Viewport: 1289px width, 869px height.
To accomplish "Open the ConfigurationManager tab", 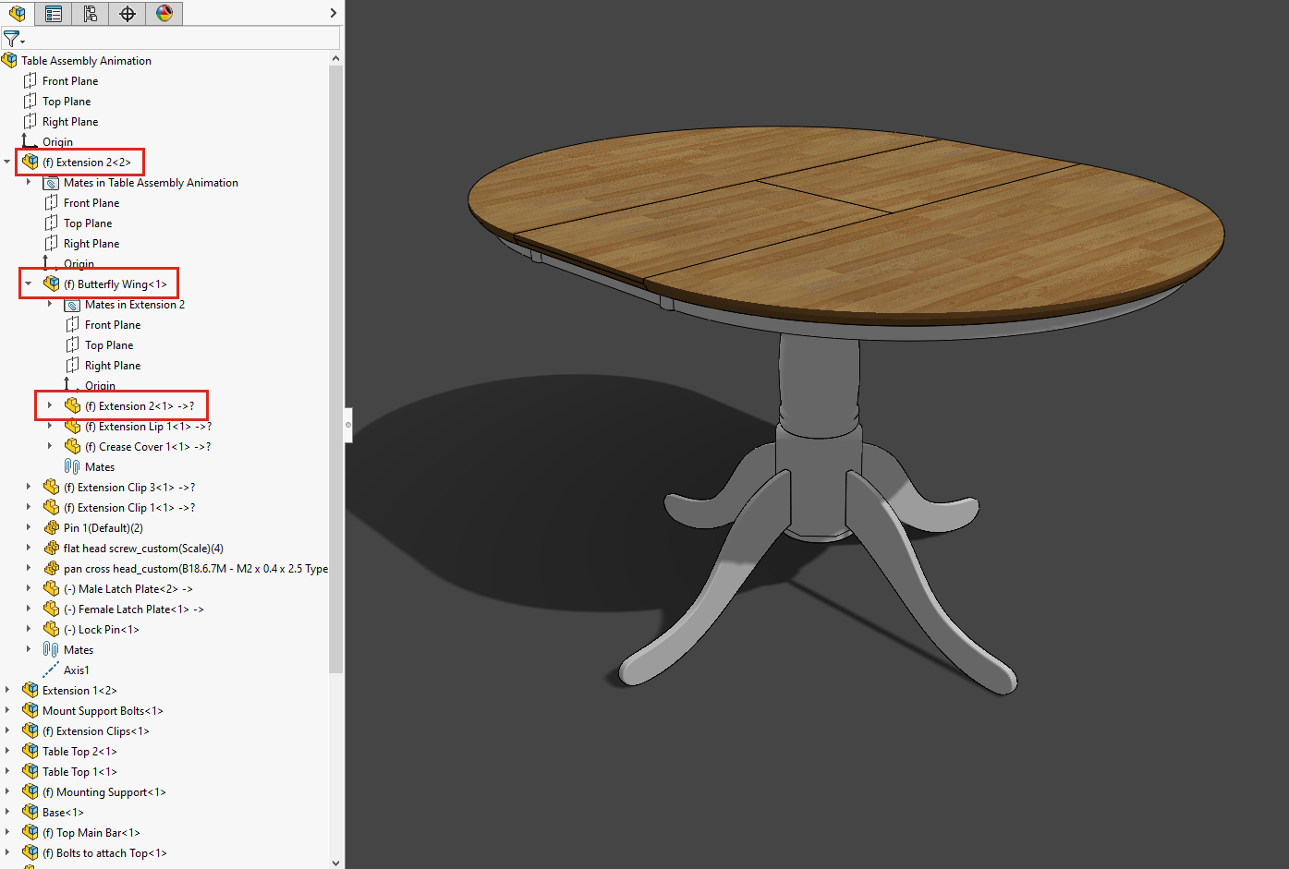I will [x=90, y=14].
